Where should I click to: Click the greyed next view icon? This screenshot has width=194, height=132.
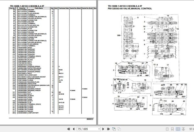pyautogui.click(x=119, y=129)
